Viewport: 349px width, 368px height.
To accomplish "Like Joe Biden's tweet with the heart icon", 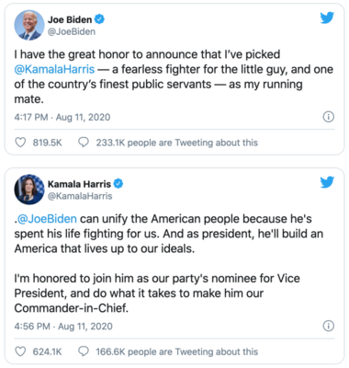I will pos(20,143).
